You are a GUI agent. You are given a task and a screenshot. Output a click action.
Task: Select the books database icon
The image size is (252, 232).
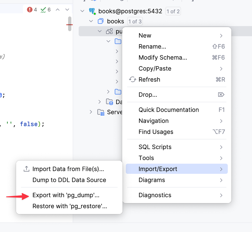(101, 21)
